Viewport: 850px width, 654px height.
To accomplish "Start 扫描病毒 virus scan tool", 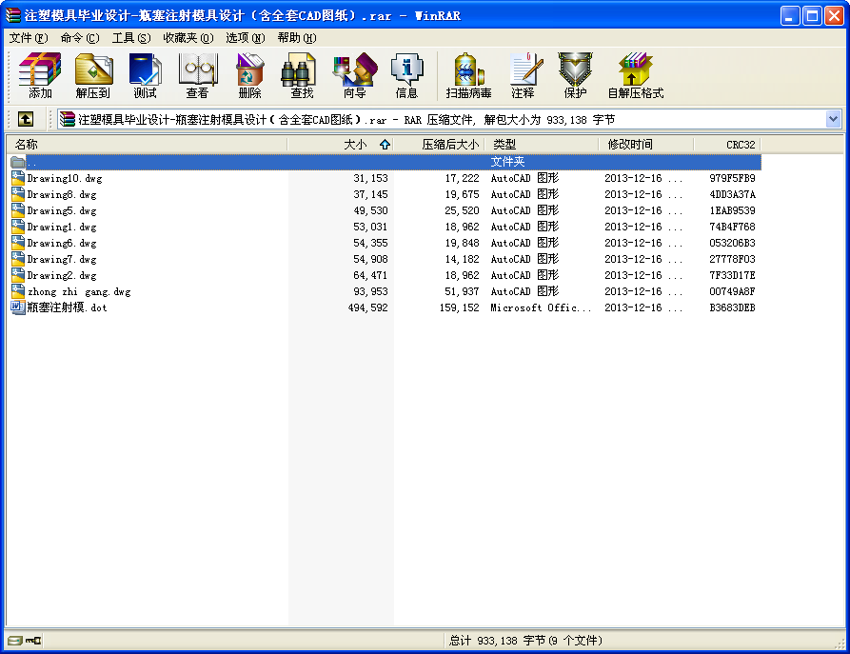I will coord(468,76).
